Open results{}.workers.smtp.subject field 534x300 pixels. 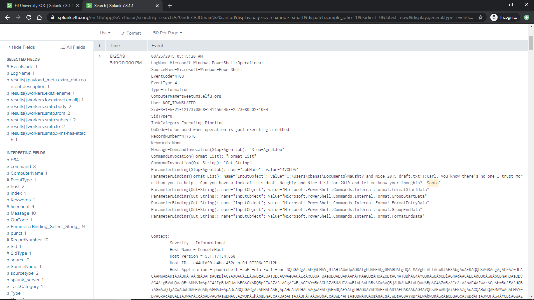[x=41, y=120]
